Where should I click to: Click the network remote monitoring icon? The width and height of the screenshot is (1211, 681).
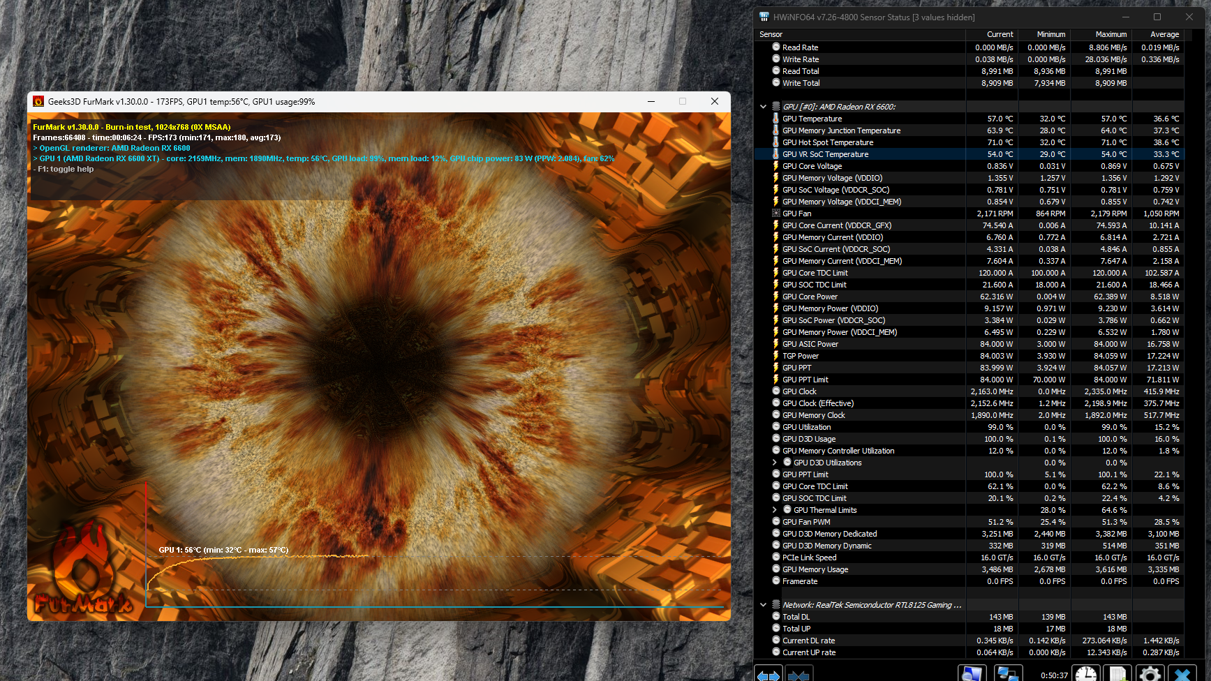click(1007, 674)
